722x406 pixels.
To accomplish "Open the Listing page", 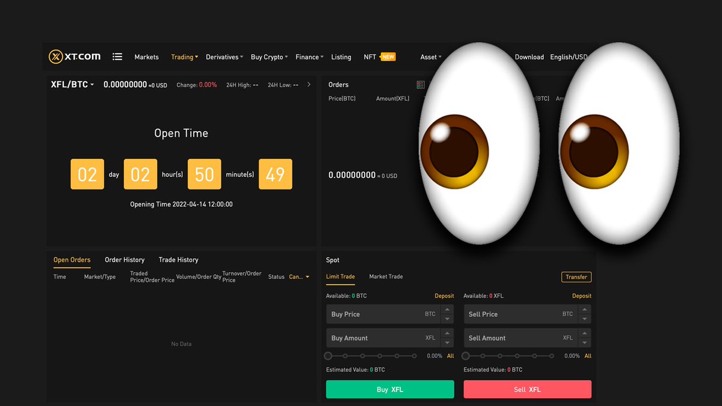I will click(341, 57).
